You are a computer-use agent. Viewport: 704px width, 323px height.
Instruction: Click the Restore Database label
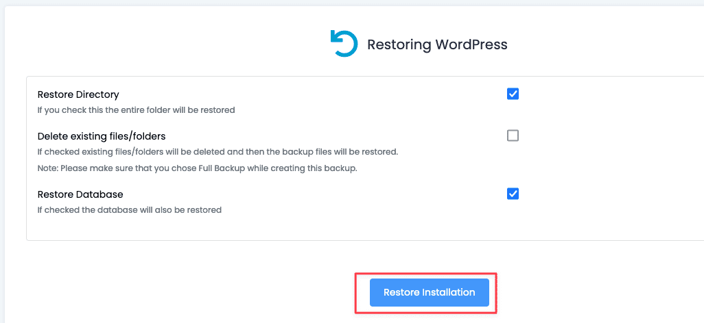pyautogui.click(x=80, y=194)
